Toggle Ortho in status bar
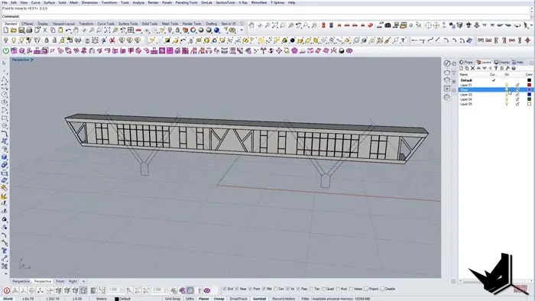Screen dimensions: 535x301 190,299
